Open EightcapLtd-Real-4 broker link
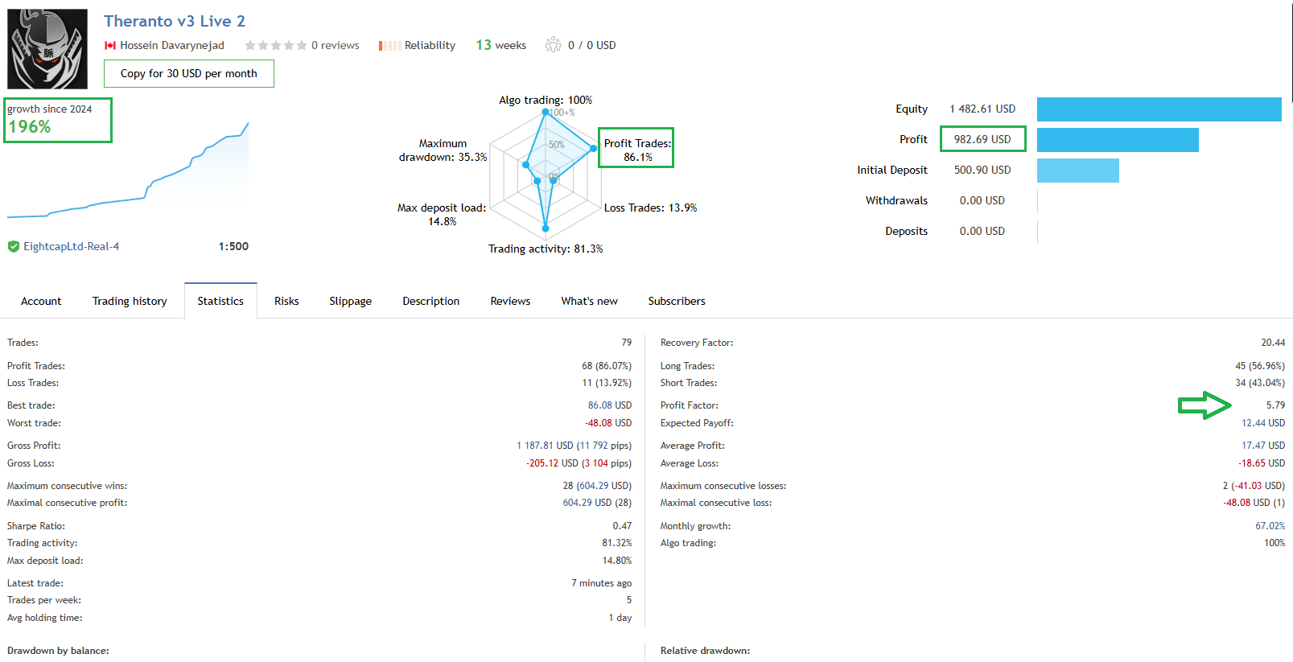 tap(71, 247)
